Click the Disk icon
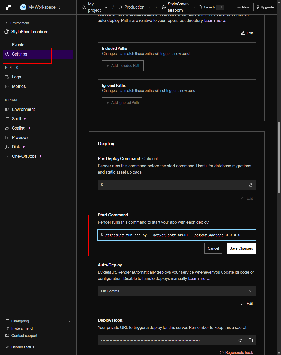Image resolution: width=281 pixels, height=355 pixels. (7, 147)
